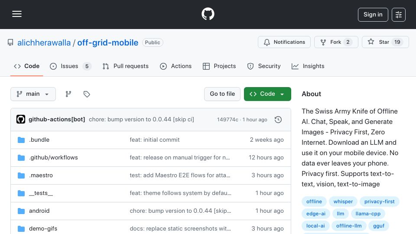416x234 pixels.
Task: Fork the repository
Action: 336,42
